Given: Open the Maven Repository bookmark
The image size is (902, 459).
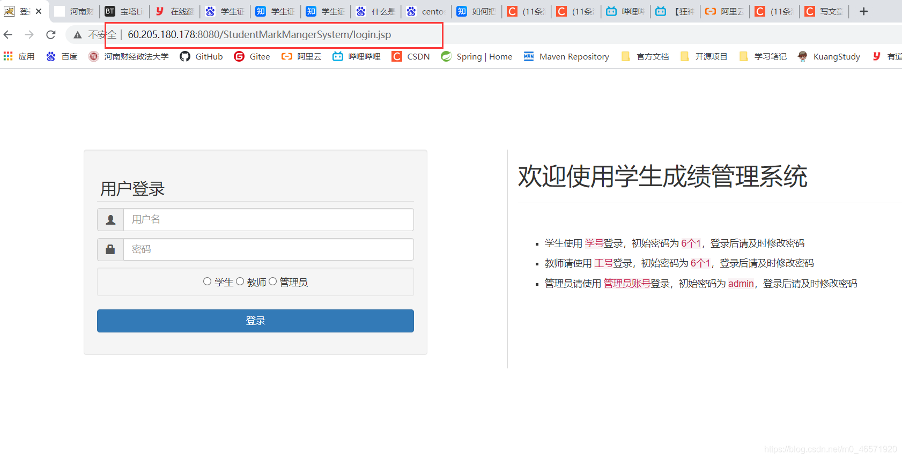Looking at the screenshot, I should tap(566, 56).
